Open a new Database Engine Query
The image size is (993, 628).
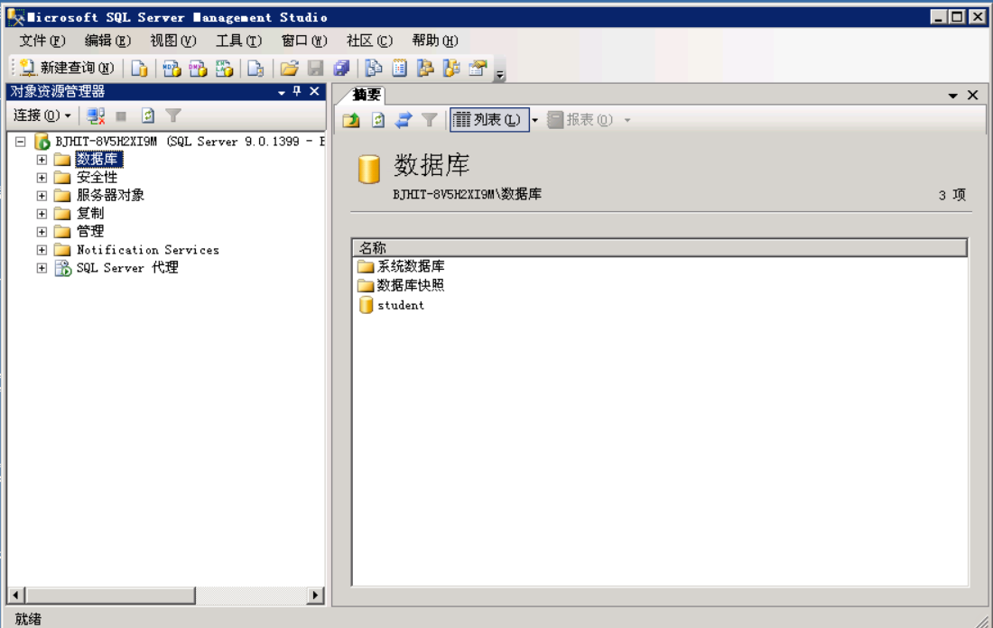(x=139, y=68)
